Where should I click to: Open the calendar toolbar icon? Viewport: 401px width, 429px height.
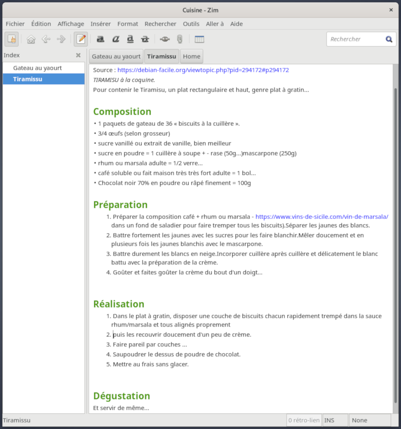[199, 39]
